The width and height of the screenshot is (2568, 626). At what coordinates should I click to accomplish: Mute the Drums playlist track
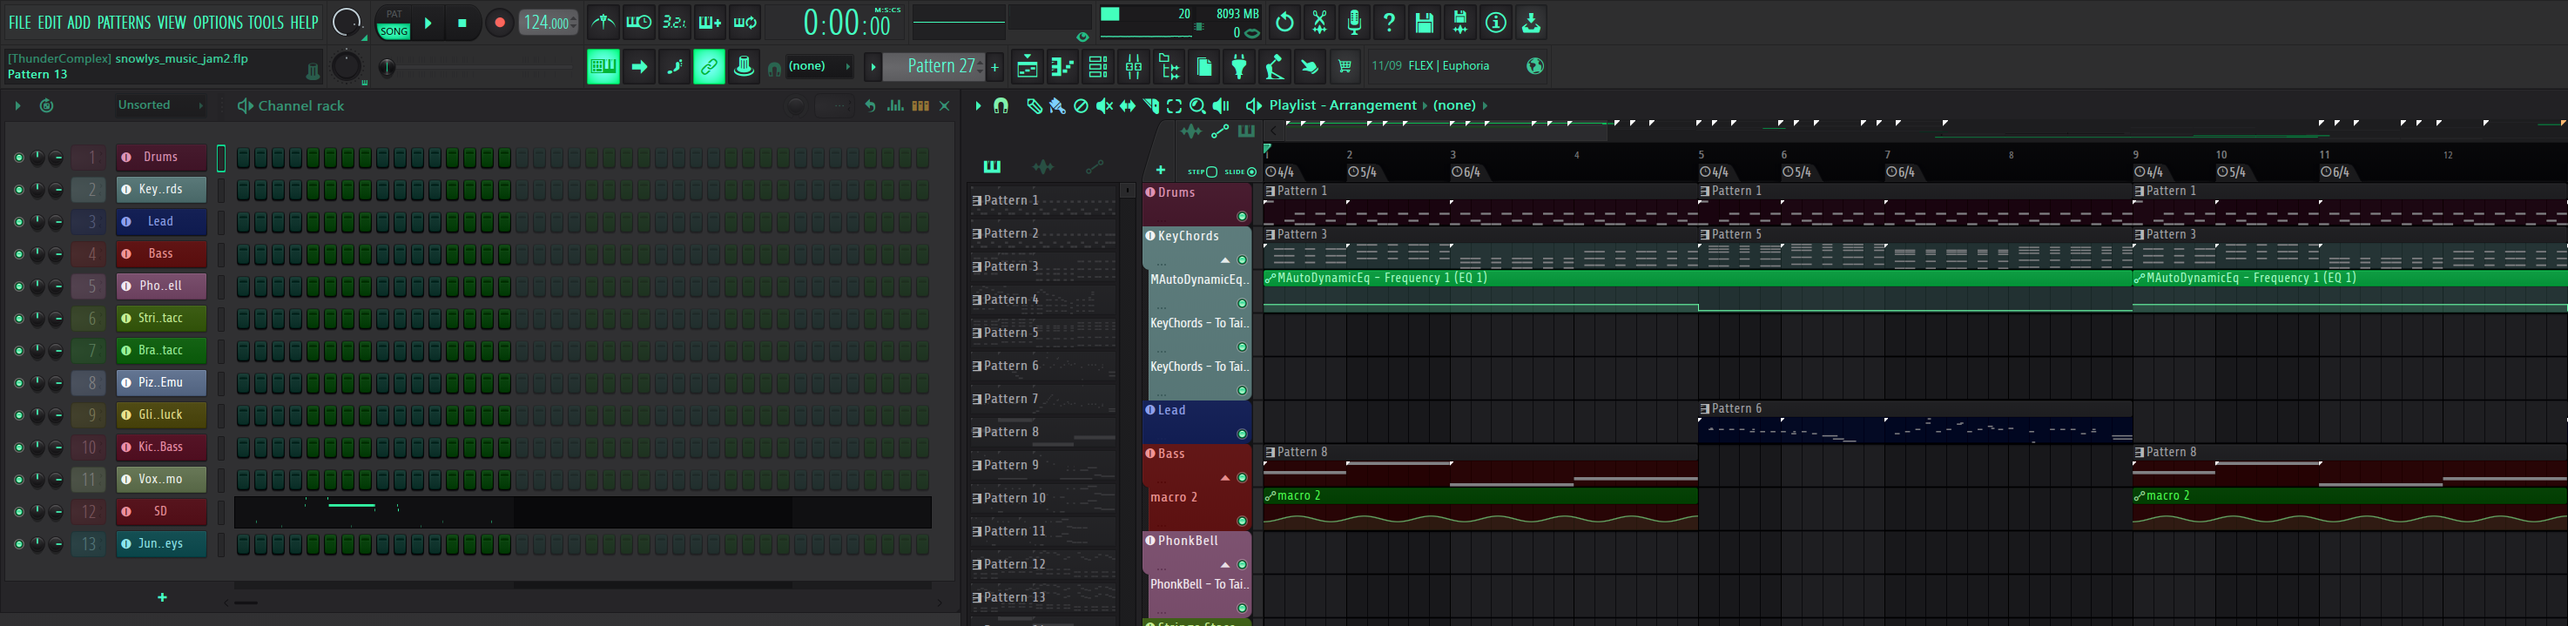coord(1242,216)
